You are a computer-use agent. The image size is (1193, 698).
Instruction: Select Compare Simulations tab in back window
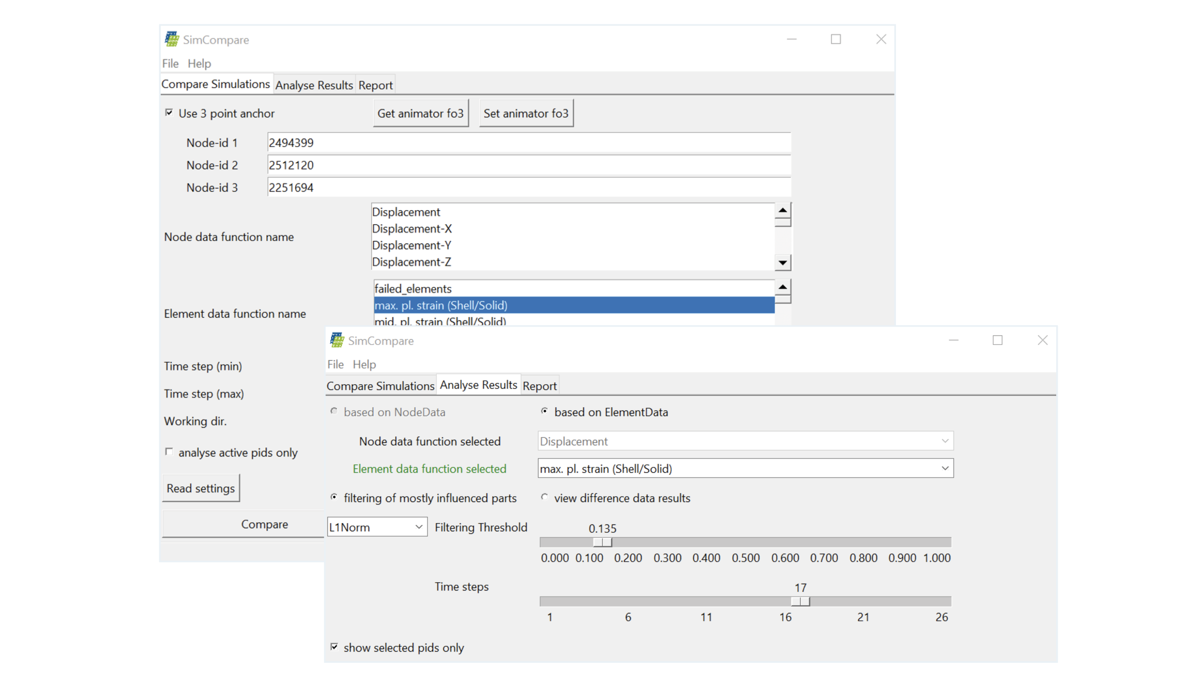point(215,84)
